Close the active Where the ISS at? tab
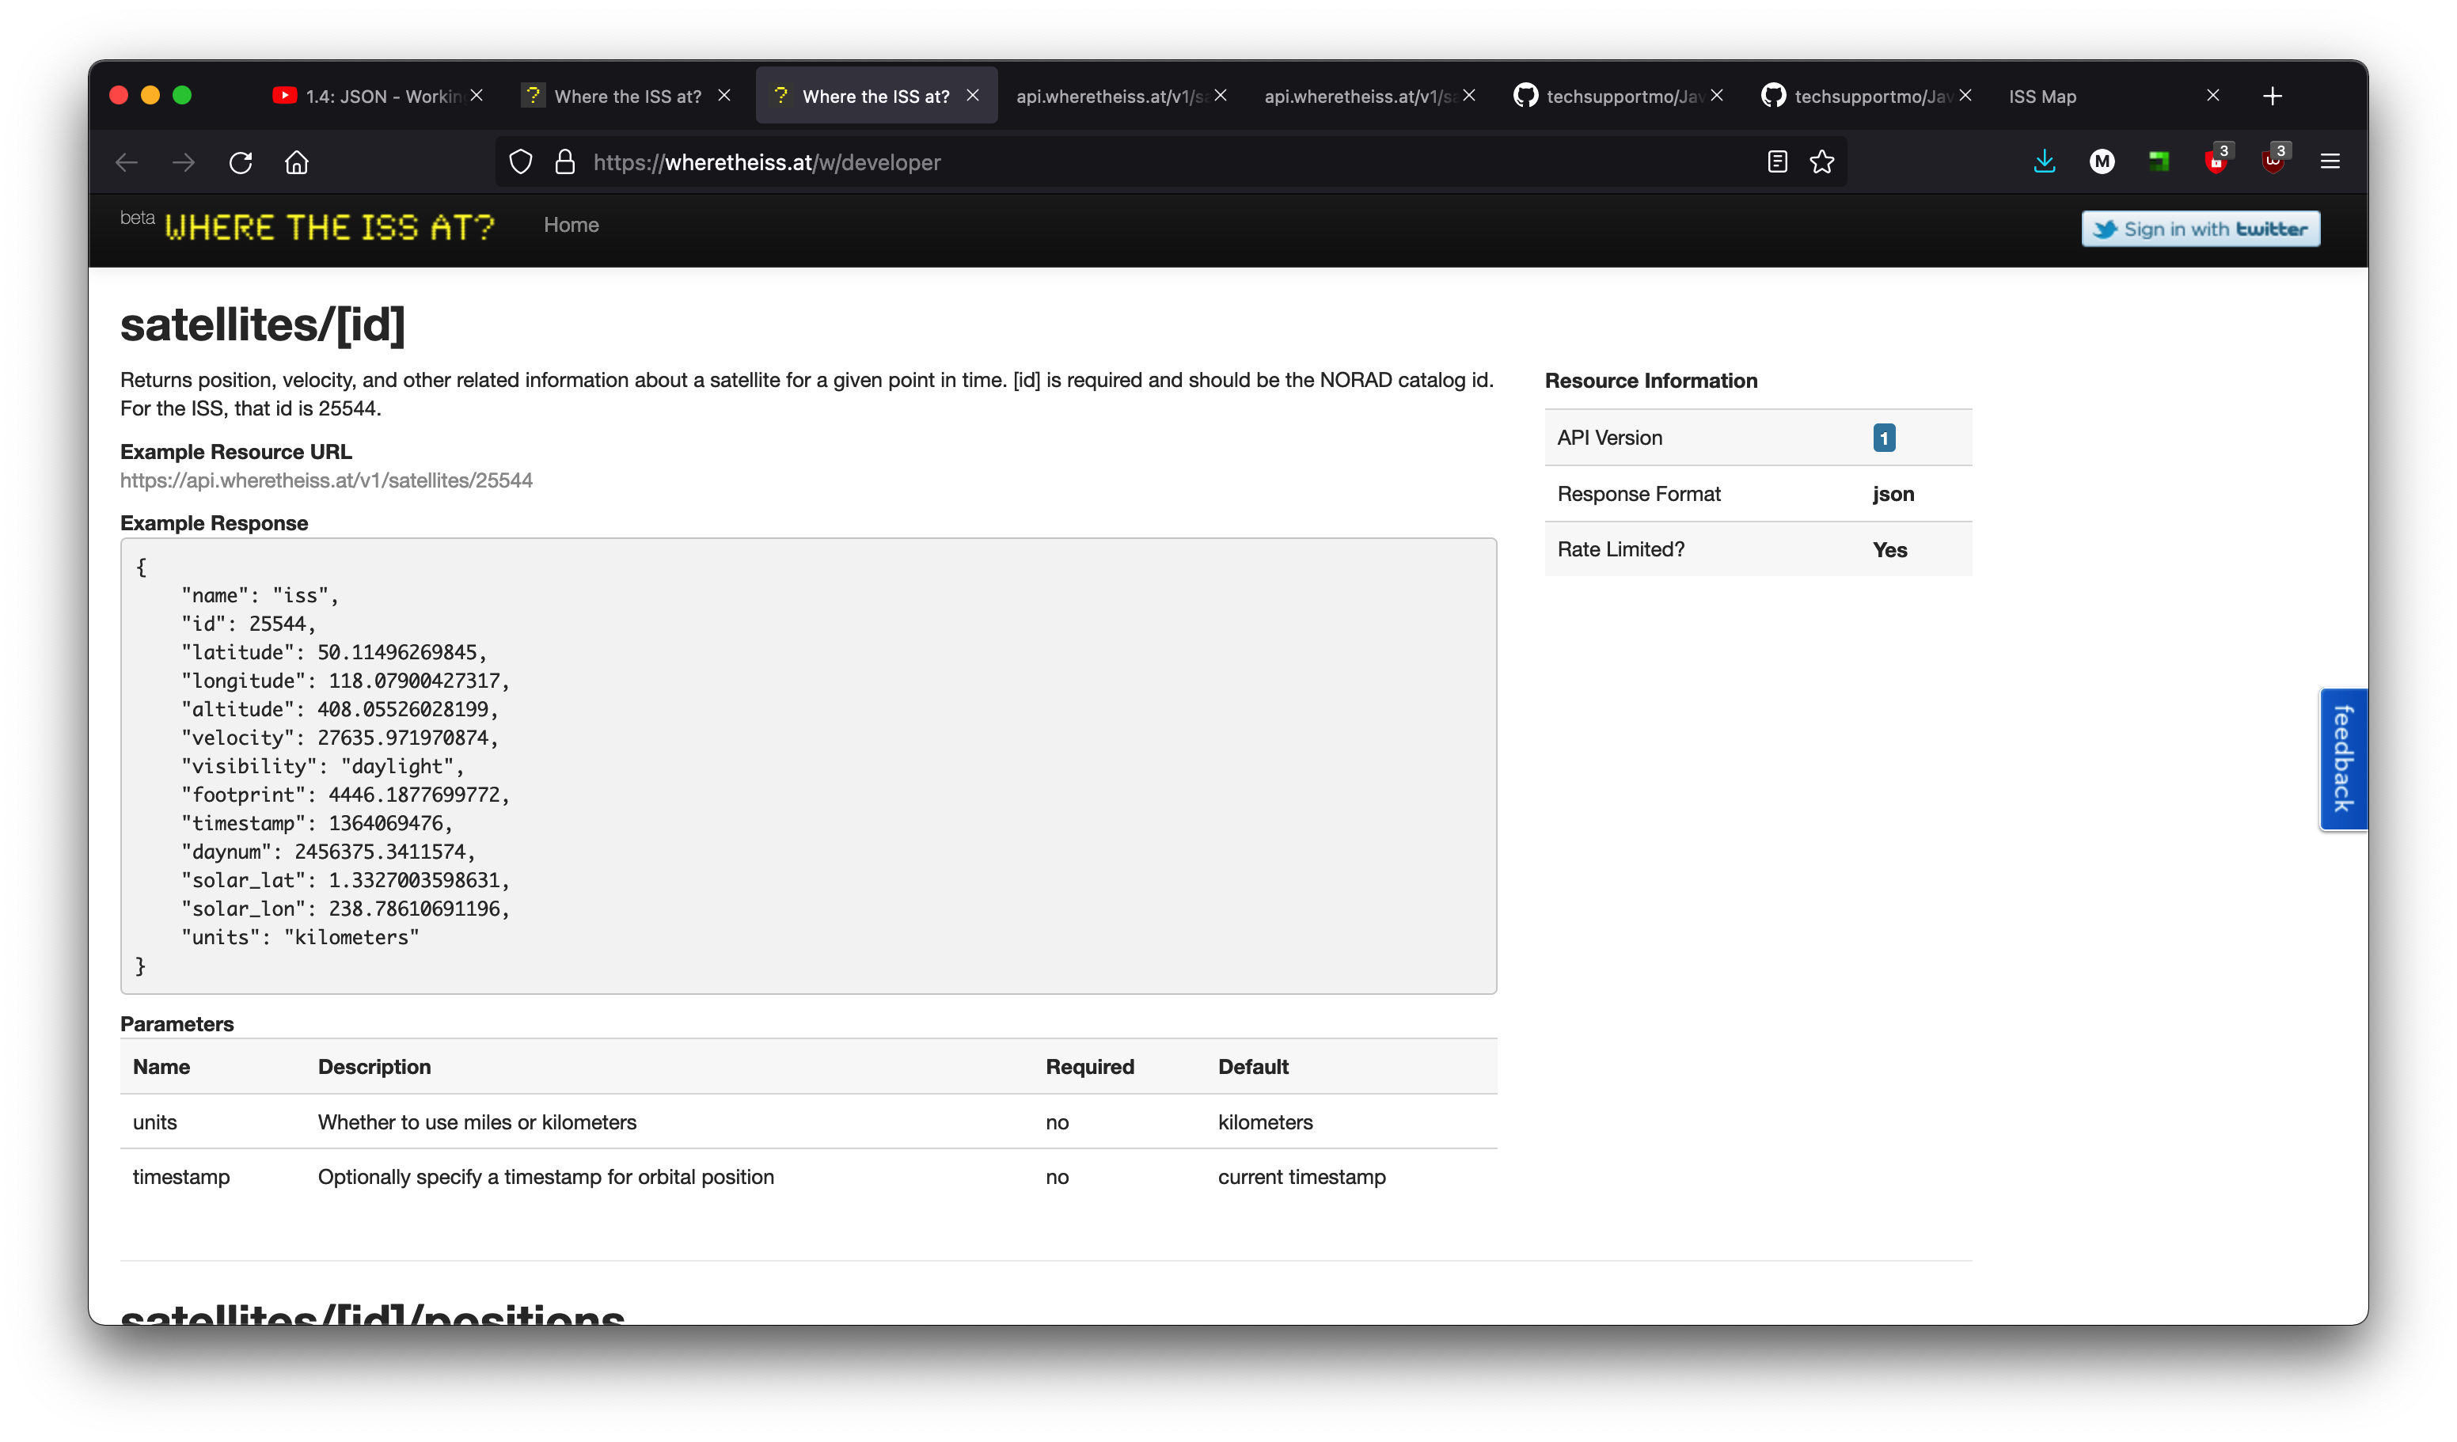 972,96
